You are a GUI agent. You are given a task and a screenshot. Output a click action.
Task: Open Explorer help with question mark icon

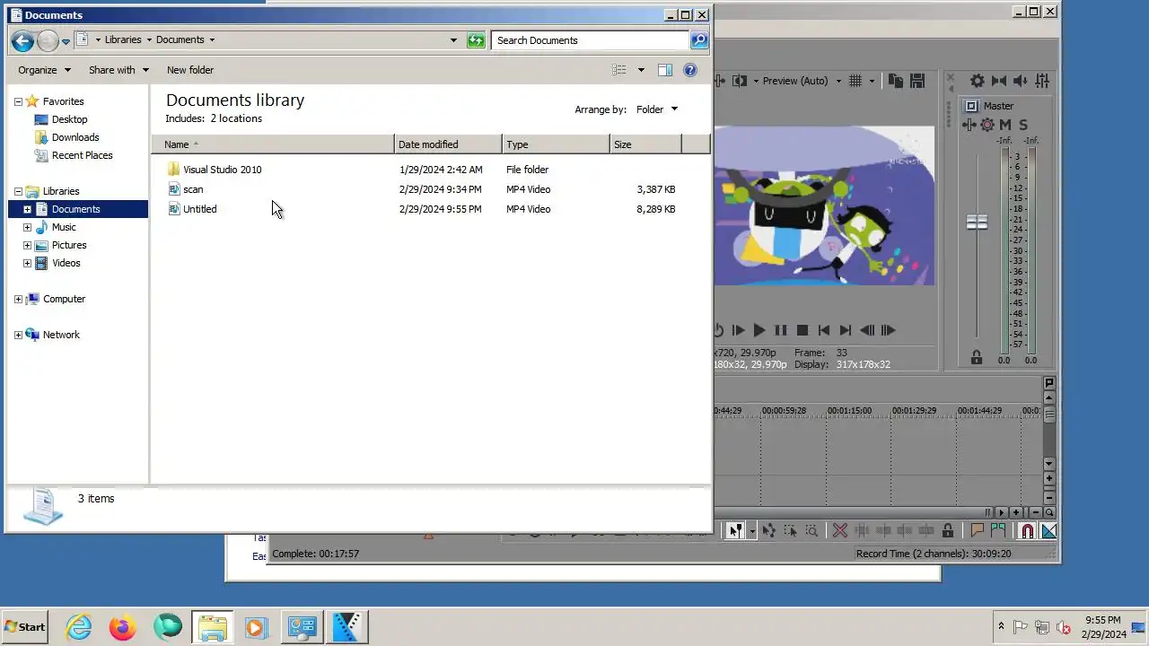690,70
